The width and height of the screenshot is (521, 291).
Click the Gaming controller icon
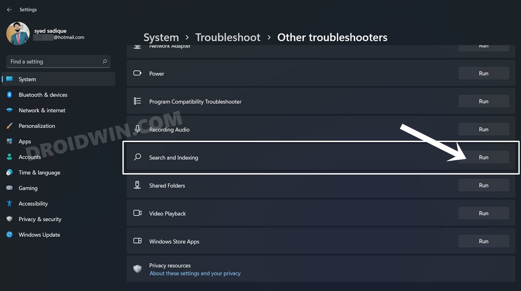point(10,188)
